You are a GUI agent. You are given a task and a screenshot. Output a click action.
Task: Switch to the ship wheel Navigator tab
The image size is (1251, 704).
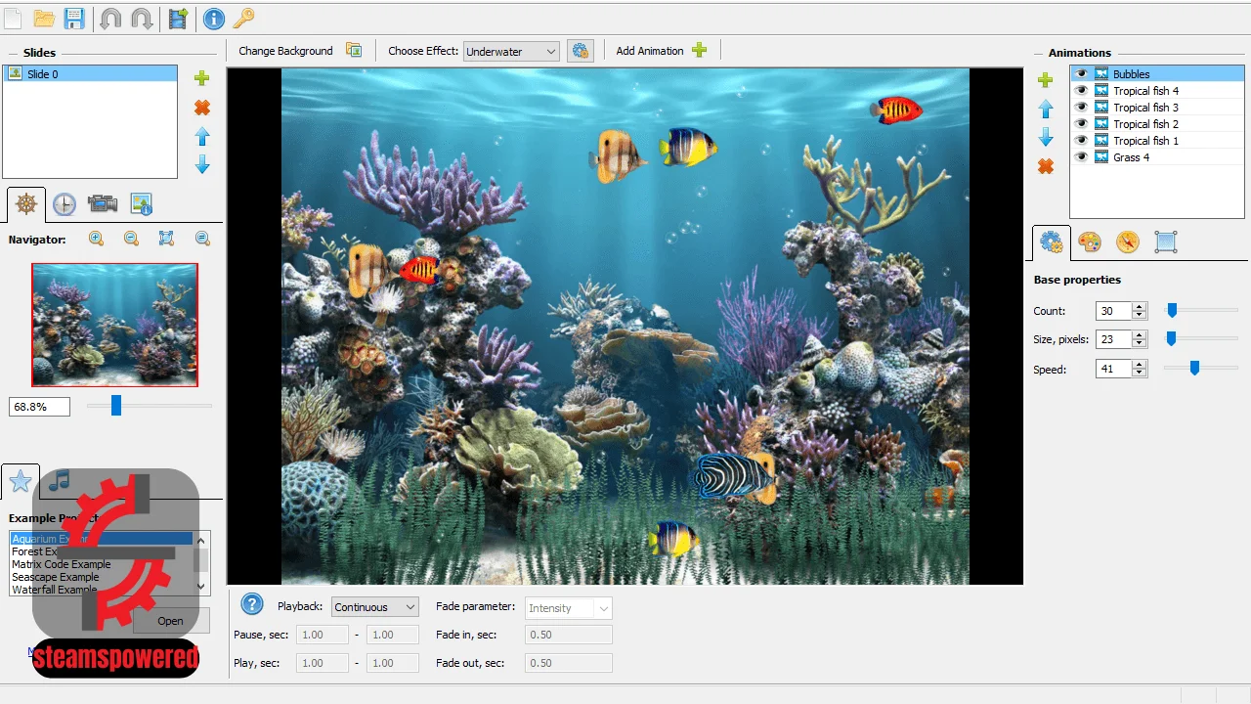(x=26, y=204)
